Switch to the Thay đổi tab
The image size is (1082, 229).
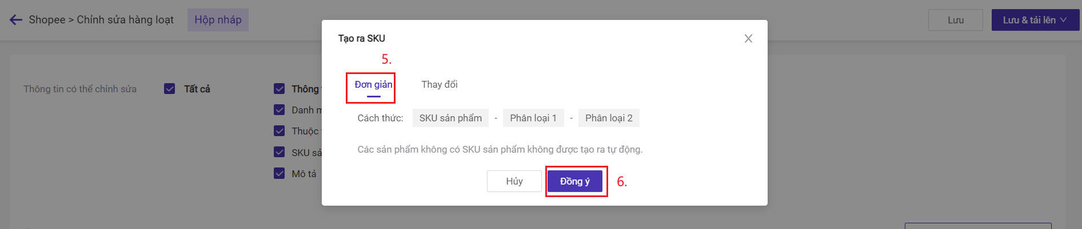(439, 85)
